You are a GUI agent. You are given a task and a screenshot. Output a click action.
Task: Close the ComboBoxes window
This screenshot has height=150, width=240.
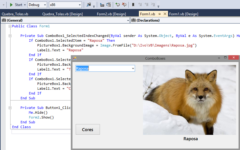pos(234,58)
